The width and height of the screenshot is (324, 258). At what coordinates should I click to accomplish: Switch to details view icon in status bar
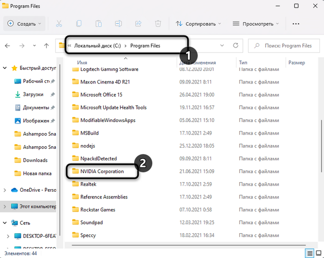pos(309,253)
